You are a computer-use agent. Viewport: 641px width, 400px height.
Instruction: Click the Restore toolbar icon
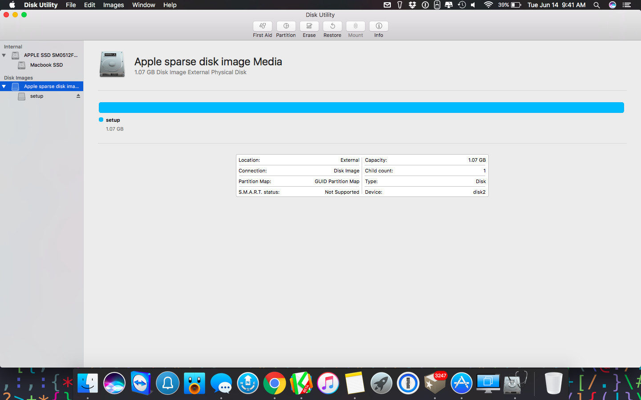point(332,26)
